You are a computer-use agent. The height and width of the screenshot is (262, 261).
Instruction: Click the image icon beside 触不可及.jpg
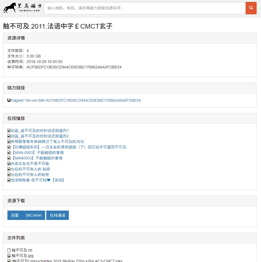pos(9,256)
